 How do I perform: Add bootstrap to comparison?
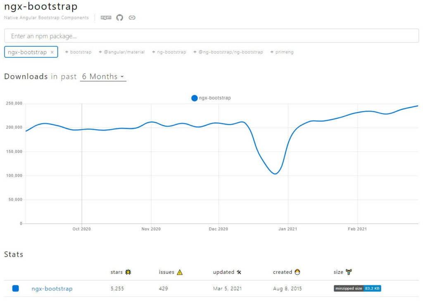pos(78,52)
